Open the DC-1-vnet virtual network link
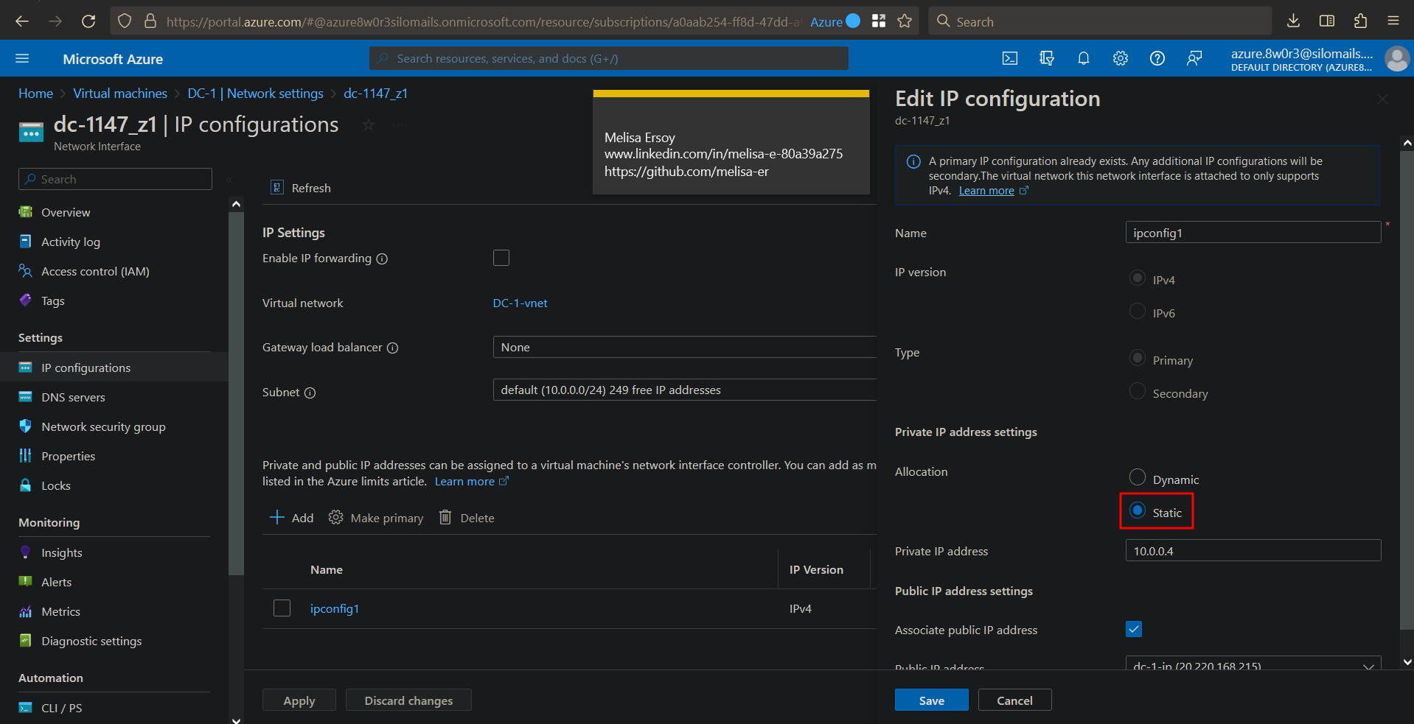 click(520, 302)
